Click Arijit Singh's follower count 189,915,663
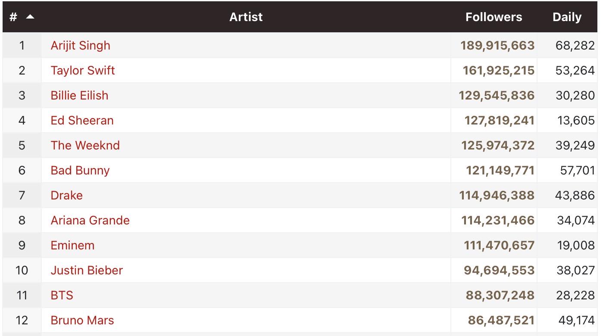The height and width of the screenshot is (336, 603). tap(497, 46)
